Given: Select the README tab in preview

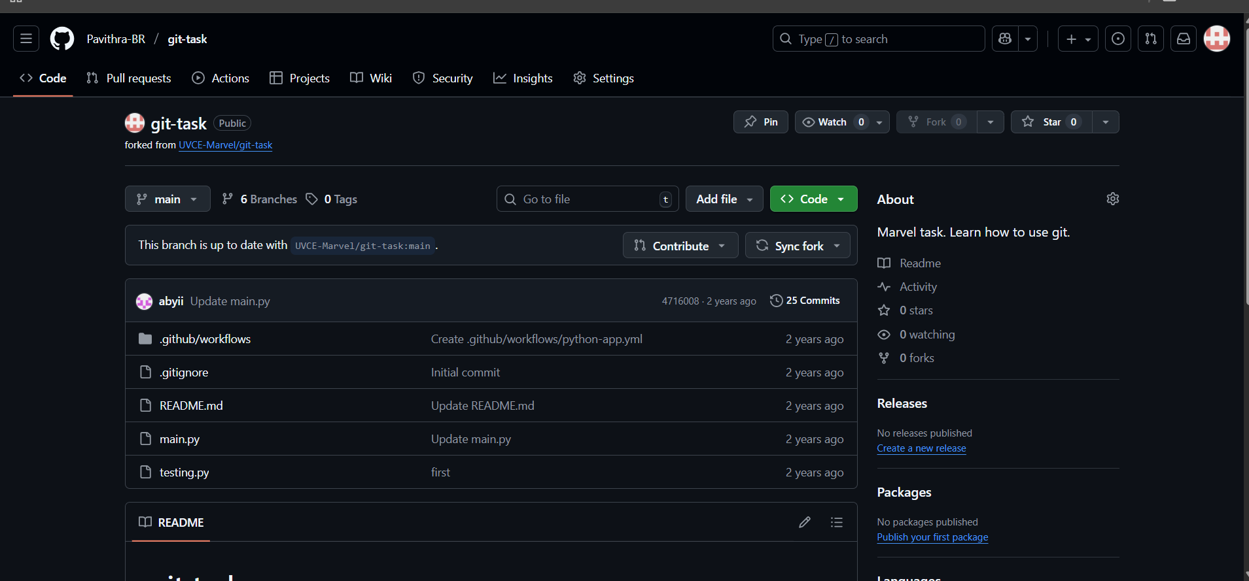Looking at the screenshot, I should [x=171, y=523].
